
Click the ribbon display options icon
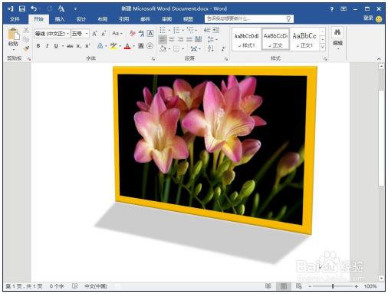(344, 9)
